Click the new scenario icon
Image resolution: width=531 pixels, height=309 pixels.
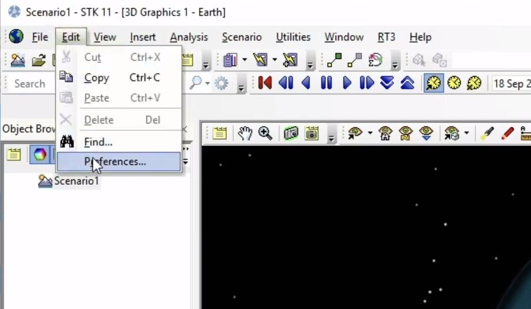[18, 60]
